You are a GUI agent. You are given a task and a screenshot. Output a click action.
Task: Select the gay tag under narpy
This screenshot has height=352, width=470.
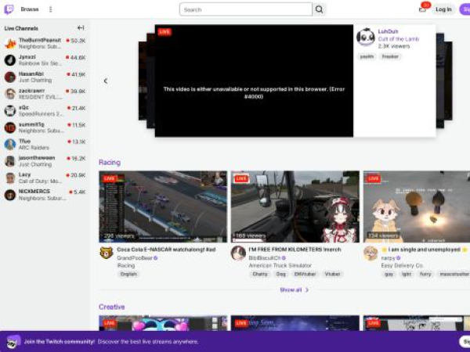pos(389,274)
